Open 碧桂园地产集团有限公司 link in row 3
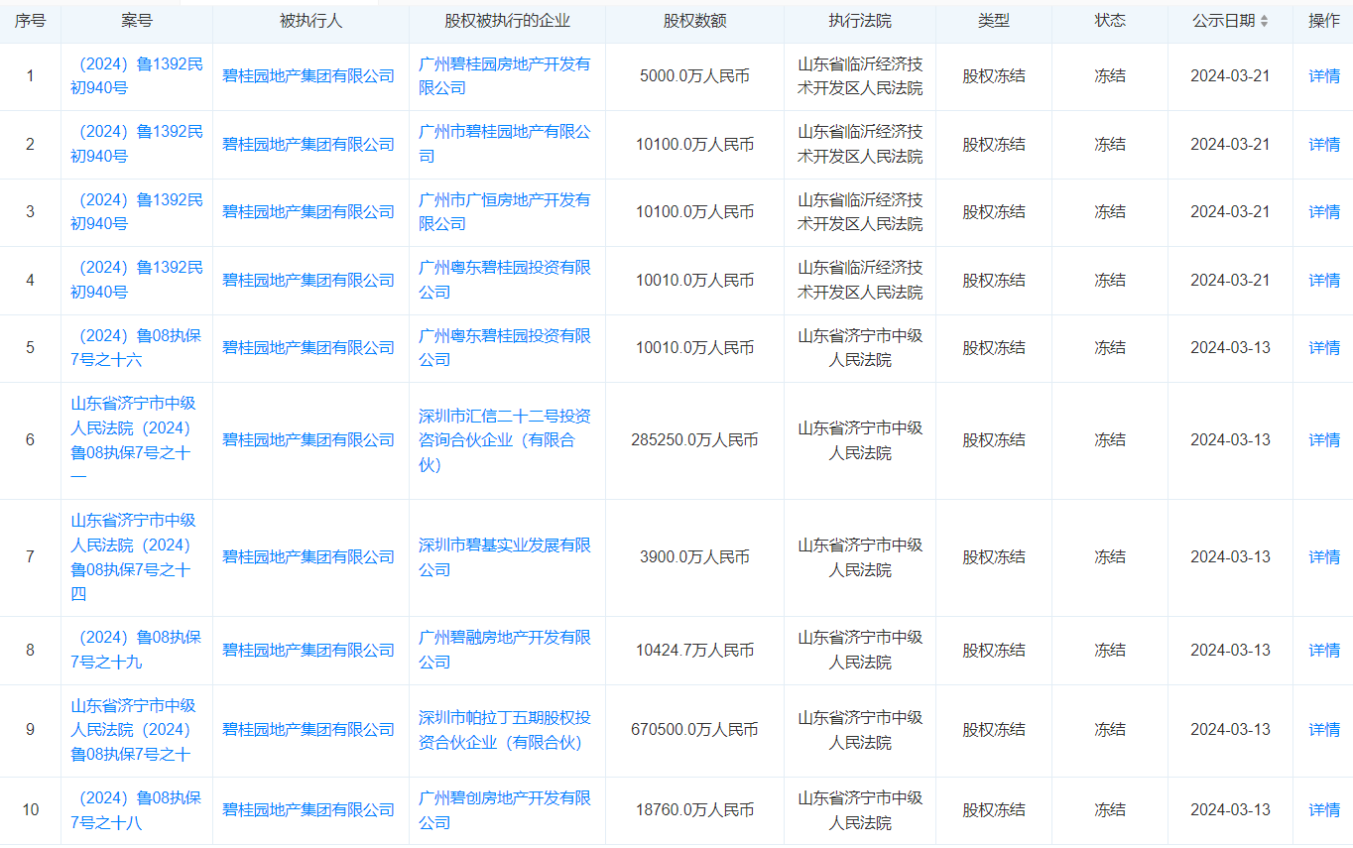This screenshot has height=848, width=1353. 308,212
